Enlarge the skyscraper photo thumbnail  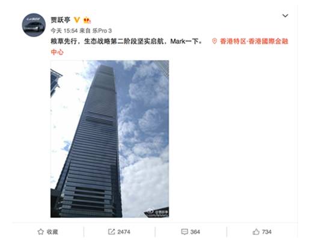(x=109, y=139)
